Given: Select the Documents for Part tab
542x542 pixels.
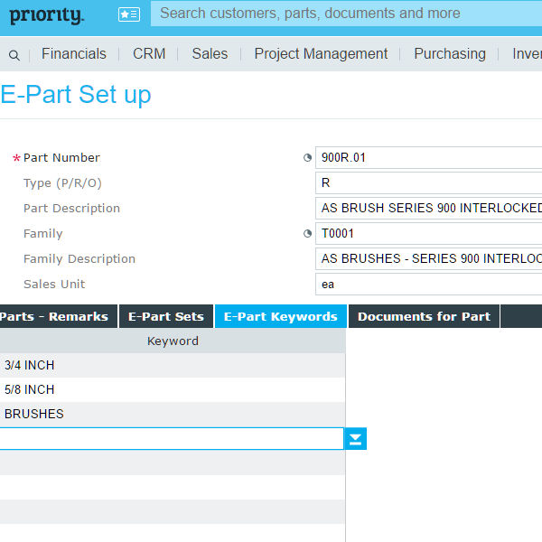Looking at the screenshot, I should 424,316.
